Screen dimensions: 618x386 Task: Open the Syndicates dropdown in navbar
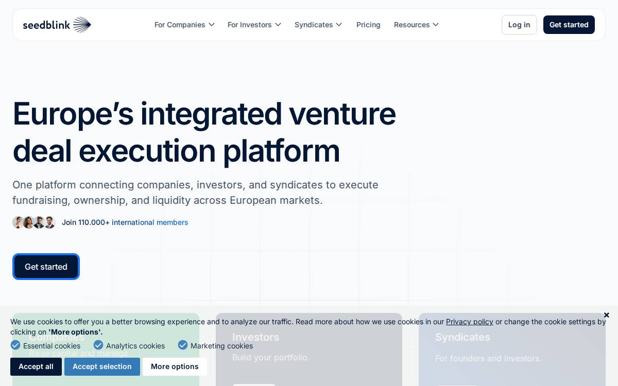[318, 25]
